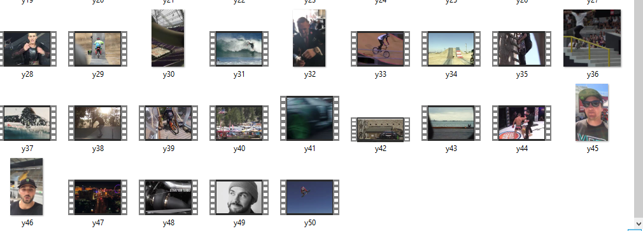Select the y47 night city video thumbnail
Image resolution: width=643 pixels, height=231 pixels.
pyautogui.click(x=97, y=197)
